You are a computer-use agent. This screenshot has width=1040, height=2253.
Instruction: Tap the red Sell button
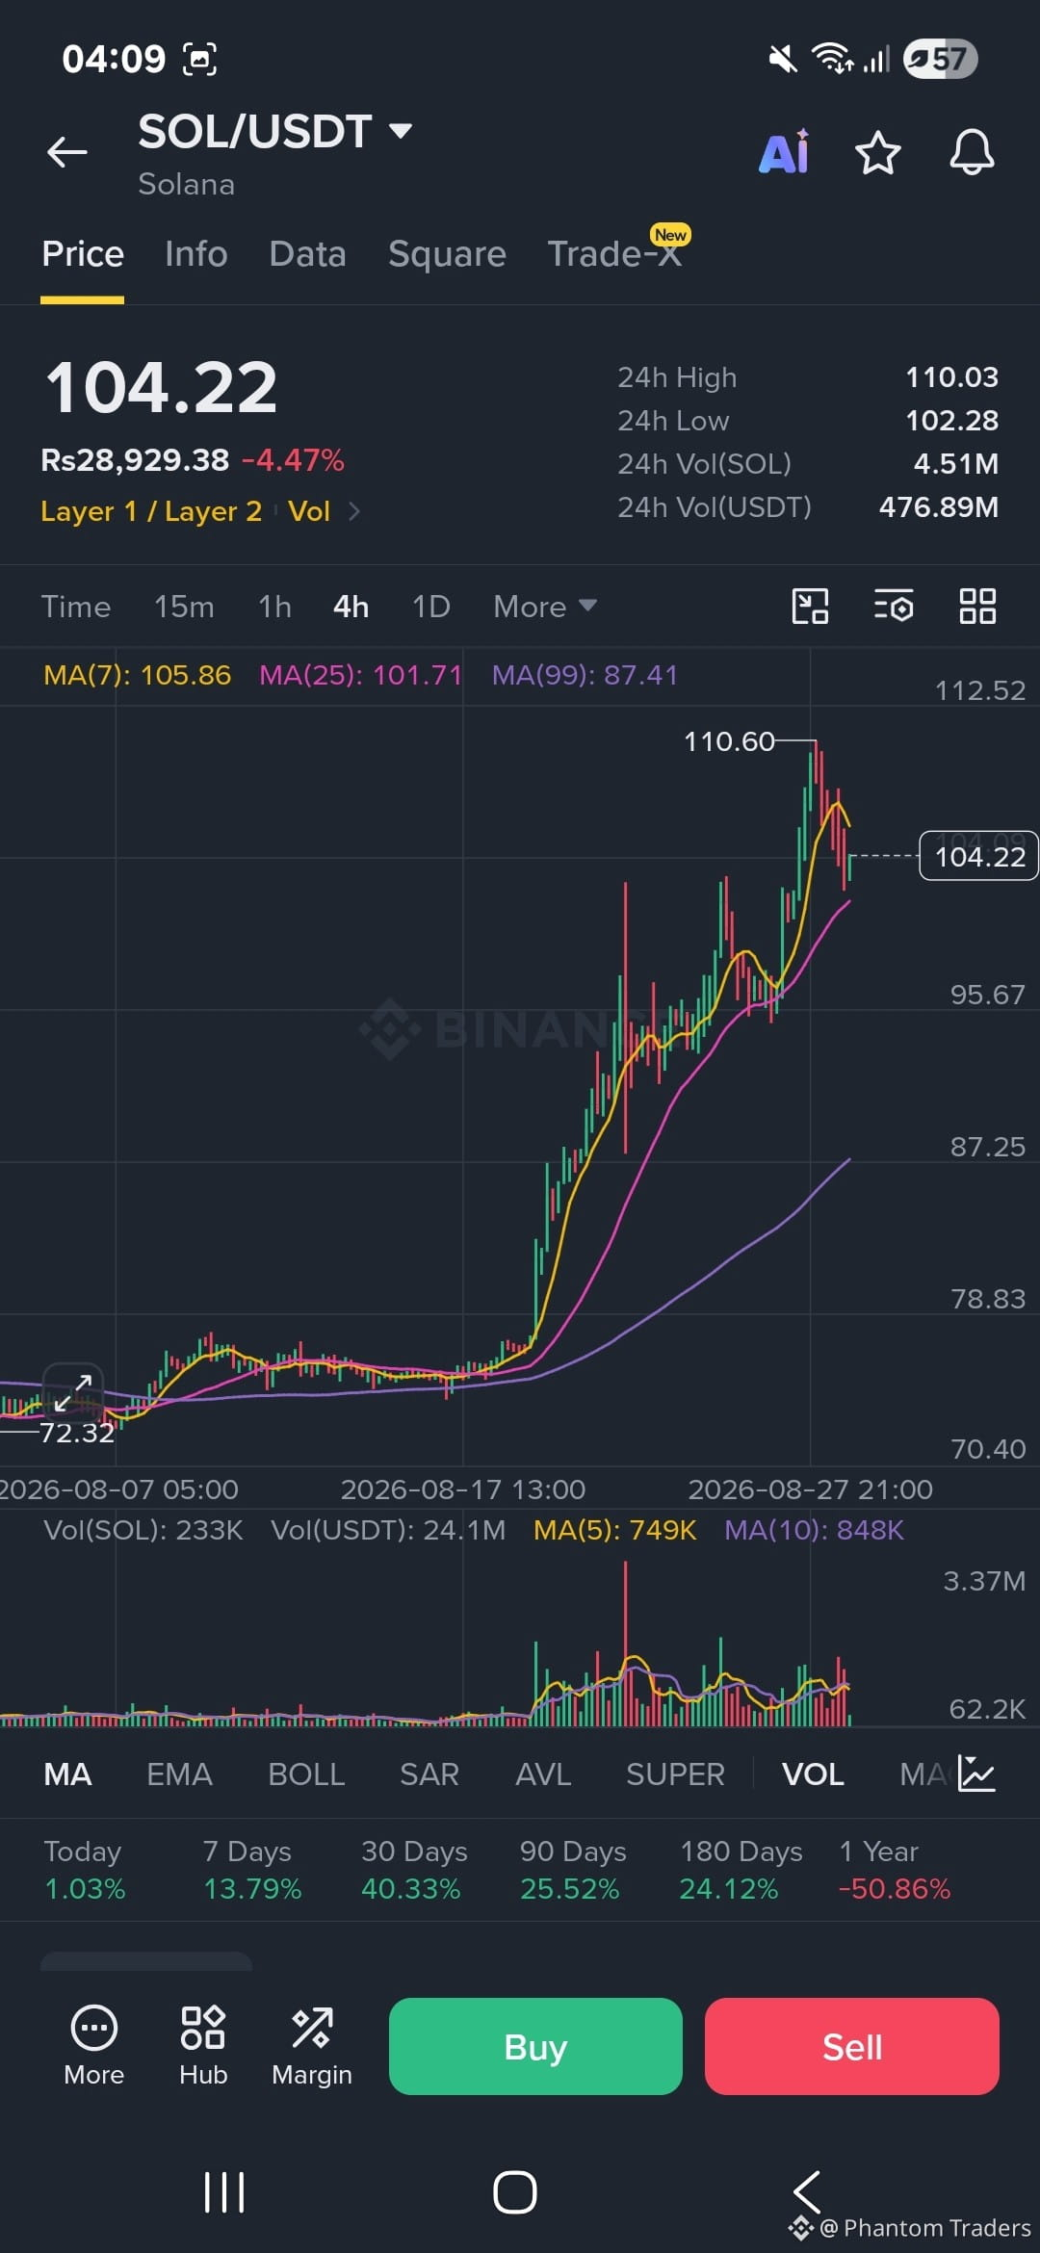[852, 2046]
